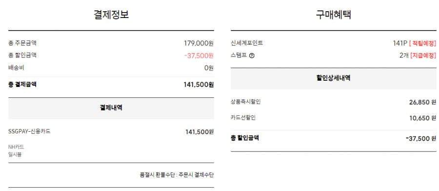Click the -37,500원 red discount amount
Viewport: 439px width, 191px height.
coord(199,55)
